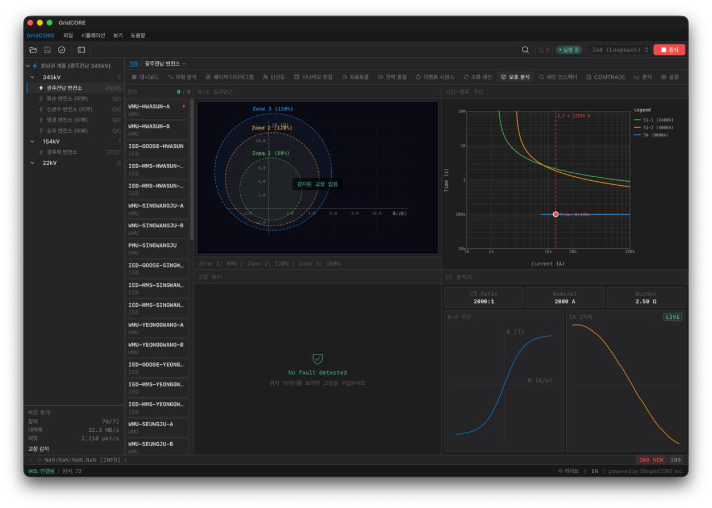
Task: Open the 시뮬레이션 menu
Action: pos(93,35)
